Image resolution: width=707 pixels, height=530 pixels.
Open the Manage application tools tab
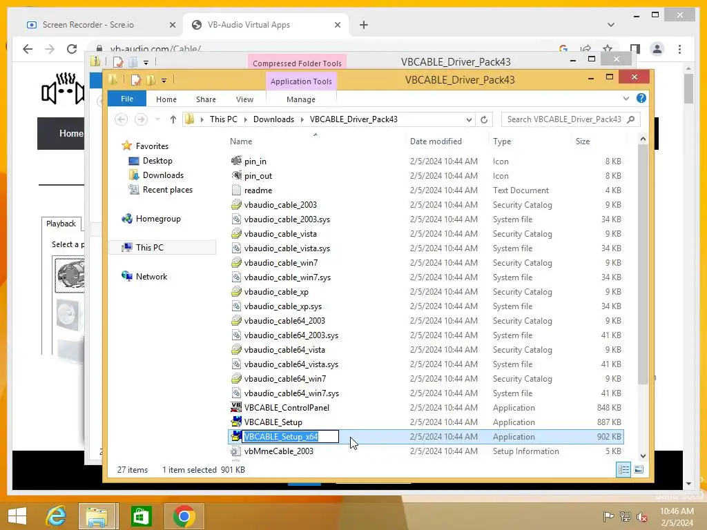point(301,99)
